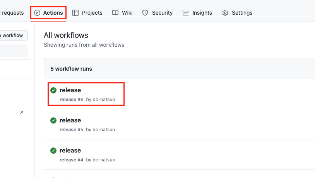The image size is (315, 178).
Task: Click 'release #5: by dc-natsuo' text
Action: tap(87, 129)
